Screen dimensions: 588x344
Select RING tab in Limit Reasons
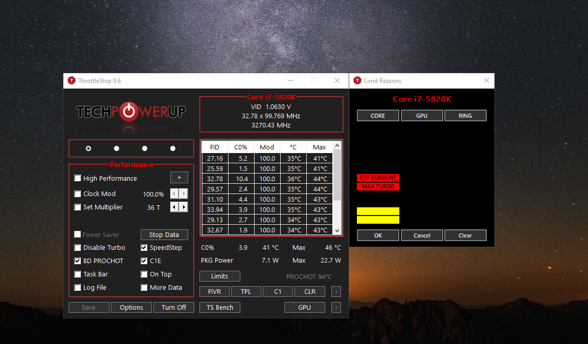465,116
